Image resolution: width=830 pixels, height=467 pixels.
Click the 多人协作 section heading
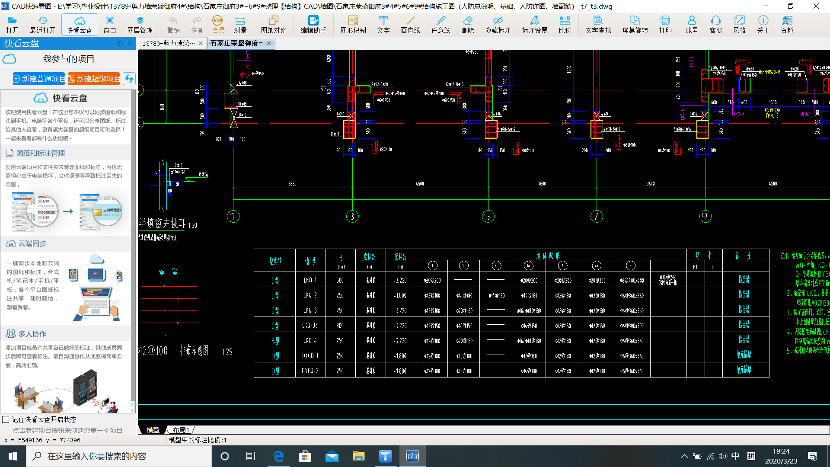(x=26, y=334)
